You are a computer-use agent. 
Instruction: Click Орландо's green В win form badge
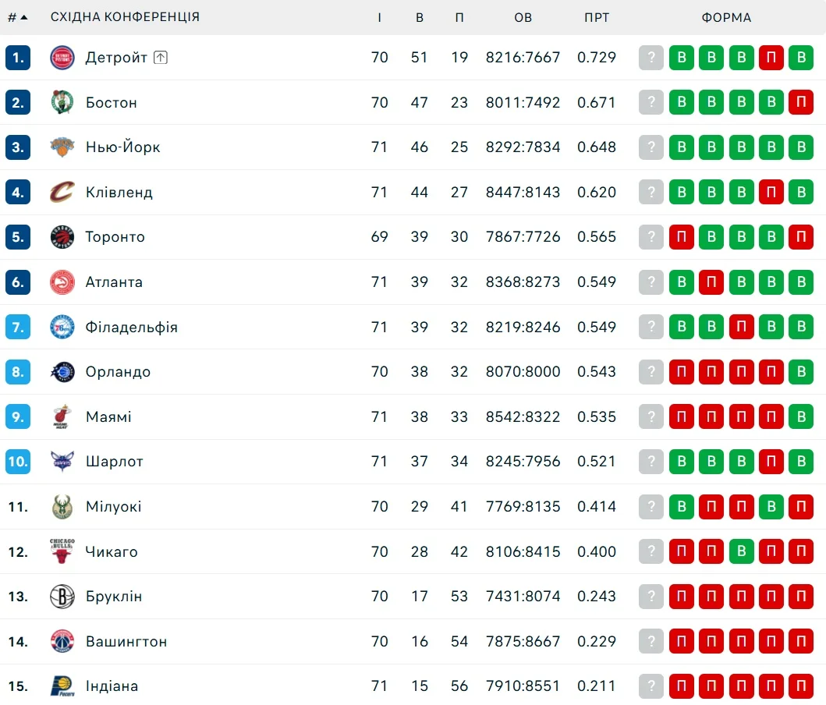point(801,372)
